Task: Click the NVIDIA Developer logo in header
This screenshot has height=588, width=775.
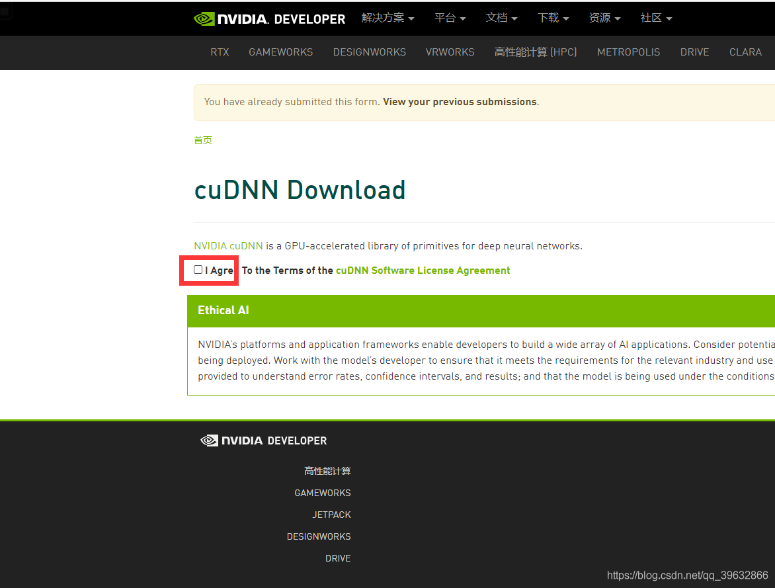Action: tap(269, 19)
